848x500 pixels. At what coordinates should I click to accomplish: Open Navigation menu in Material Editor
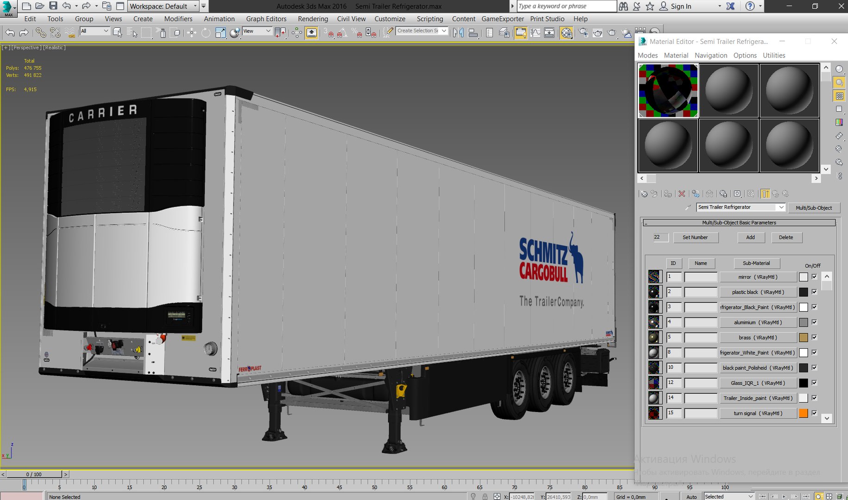click(711, 56)
